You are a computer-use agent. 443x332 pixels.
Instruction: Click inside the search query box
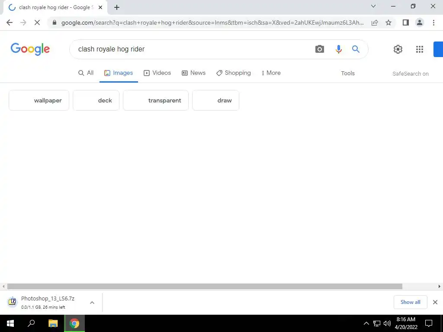click(192, 49)
